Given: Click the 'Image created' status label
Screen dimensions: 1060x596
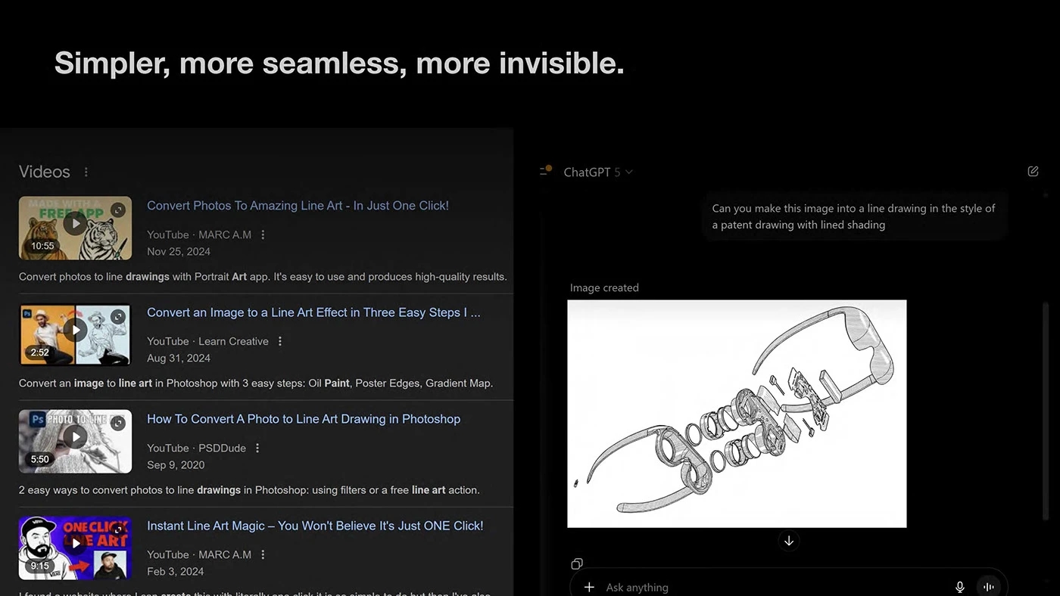Looking at the screenshot, I should 604,287.
